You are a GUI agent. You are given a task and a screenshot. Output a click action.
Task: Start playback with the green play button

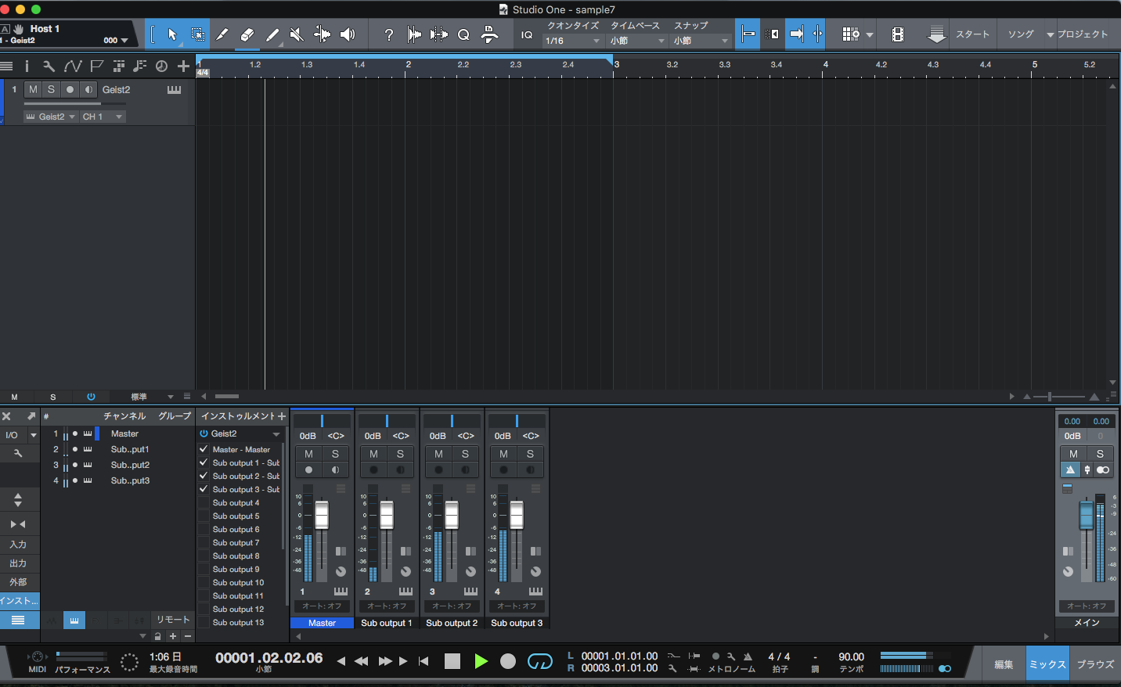(481, 662)
